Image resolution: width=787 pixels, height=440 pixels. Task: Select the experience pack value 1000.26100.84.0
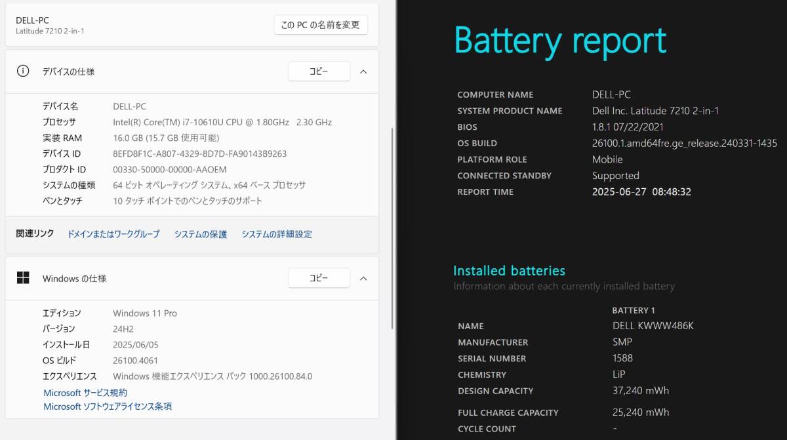pos(212,376)
